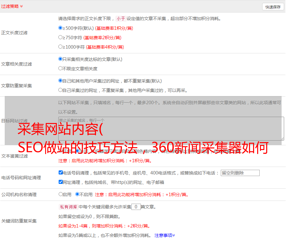286x241 pixels.
Task: Click the 禁止采集的域名 textarea
Action: pos(171,129)
